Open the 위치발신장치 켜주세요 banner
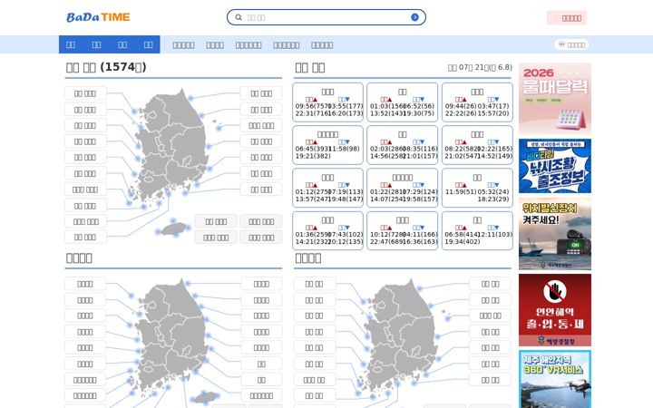The width and height of the screenshot is (653, 408). 555,234
